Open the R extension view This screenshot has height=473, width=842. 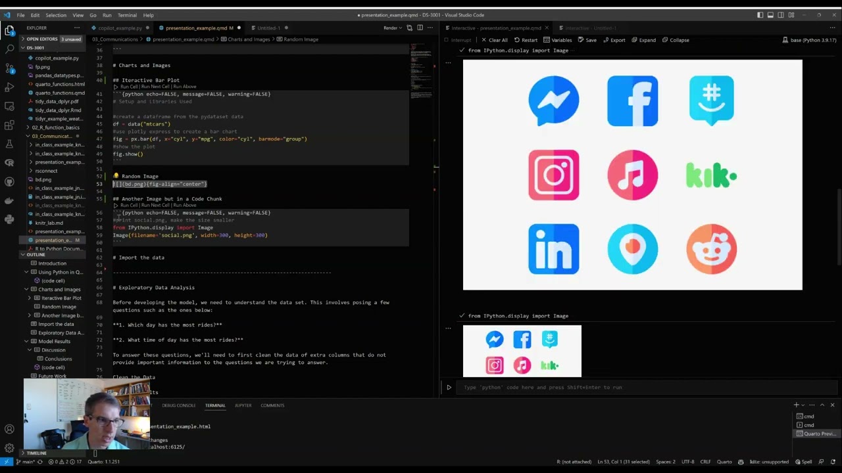coord(9,162)
